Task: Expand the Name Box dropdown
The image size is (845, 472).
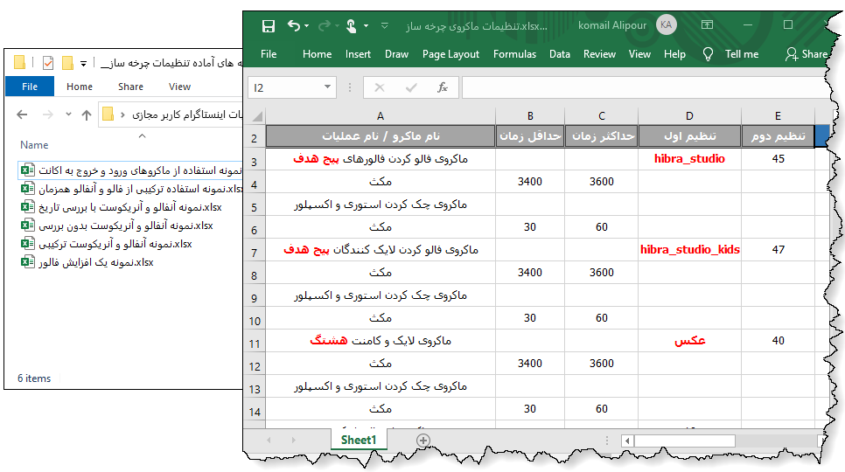Action: click(327, 87)
